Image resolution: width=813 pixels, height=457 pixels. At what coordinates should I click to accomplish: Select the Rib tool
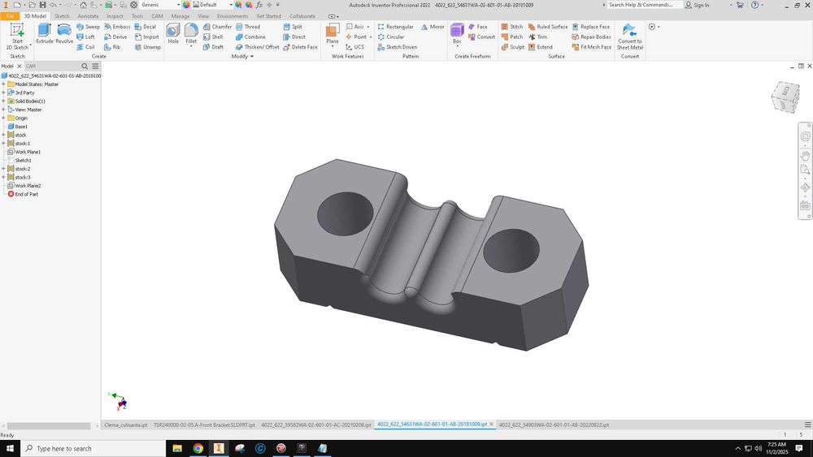coord(112,46)
